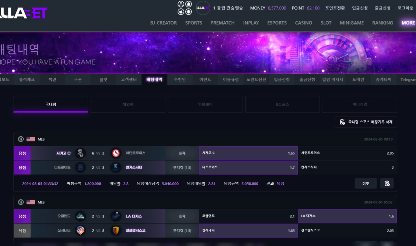
Task: Click the Oakland Athletics team logo
Action: pyautogui.click(x=80, y=216)
